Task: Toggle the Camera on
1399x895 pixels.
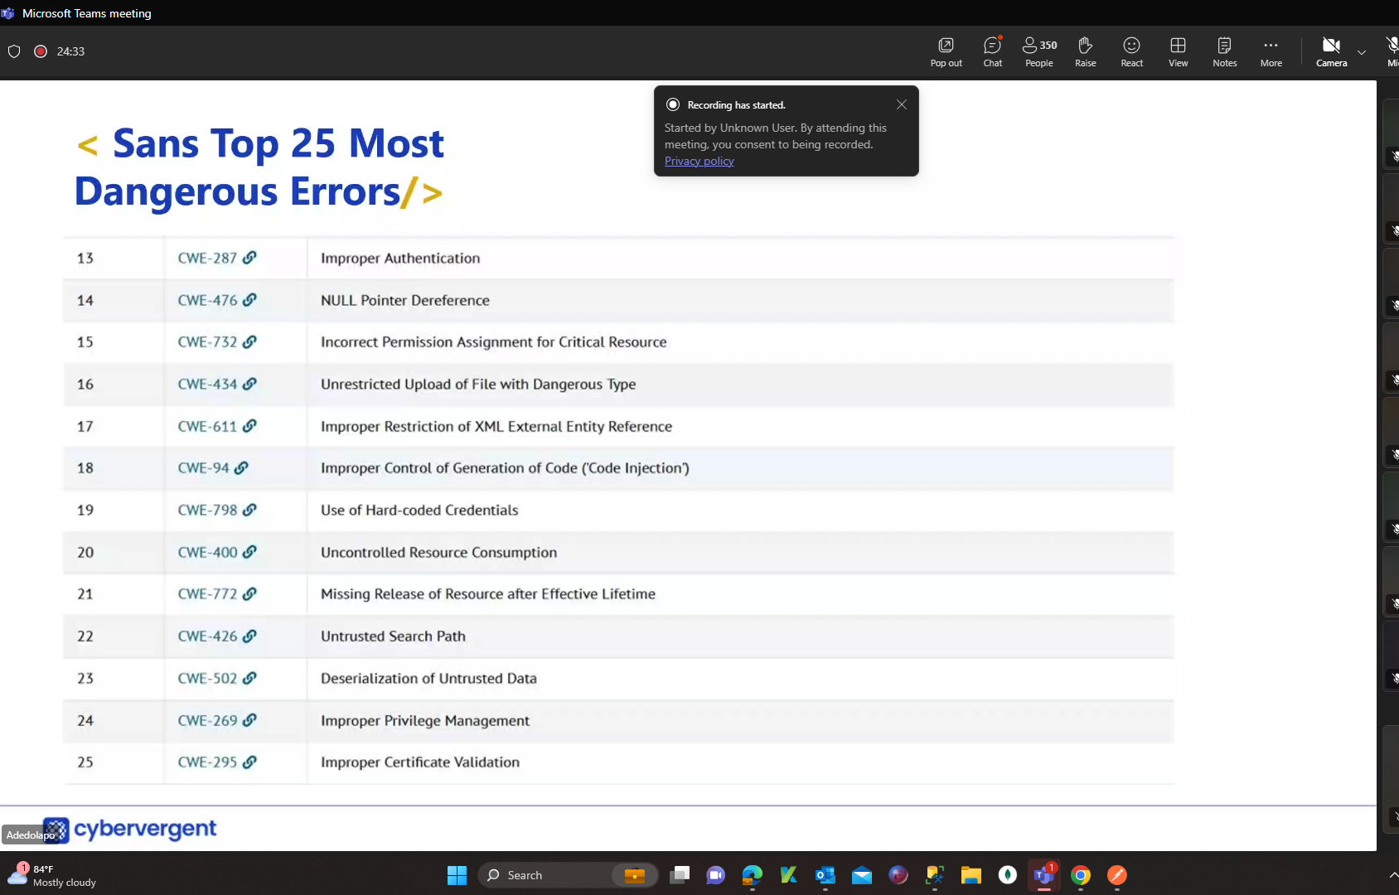Action: click(1331, 51)
